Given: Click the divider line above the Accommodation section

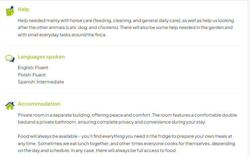Looking at the screenshot, I should pos(121,93).
